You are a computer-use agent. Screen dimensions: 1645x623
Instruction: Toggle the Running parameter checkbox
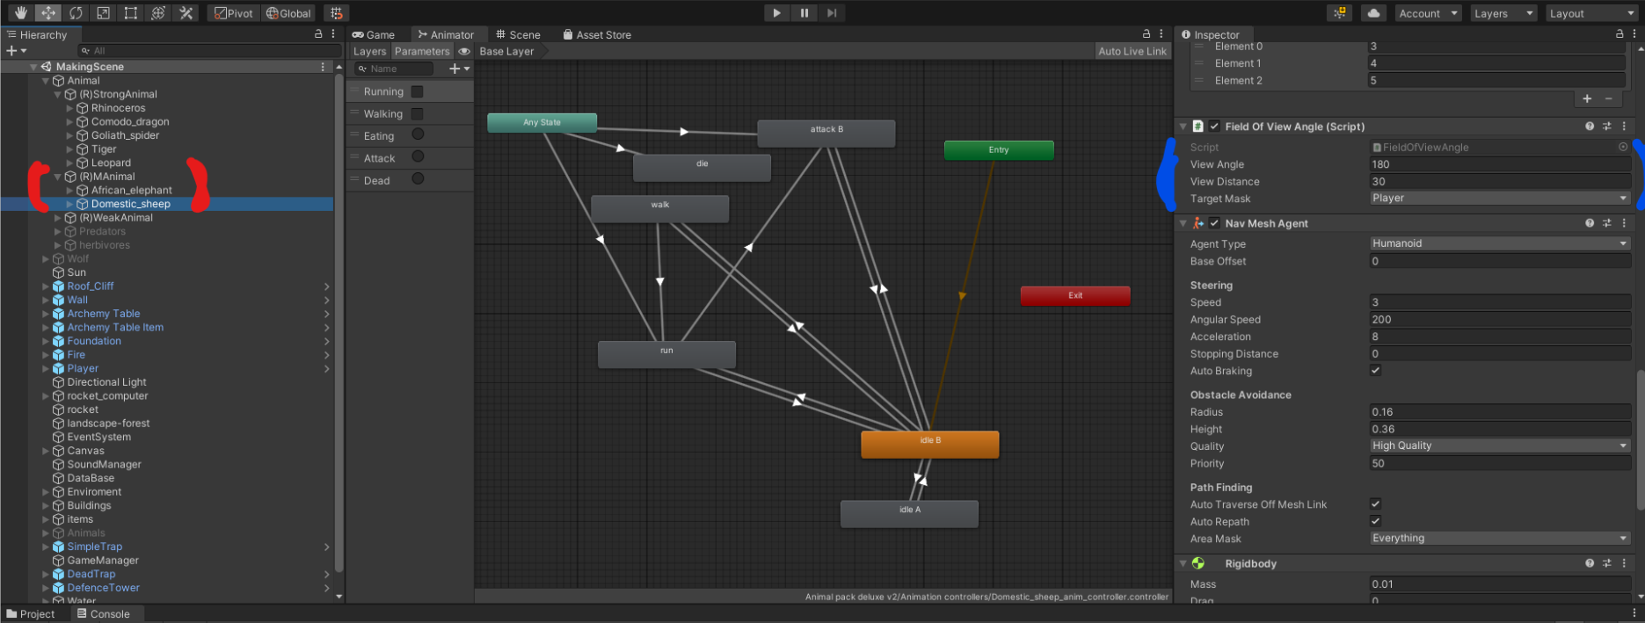[418, 91]
